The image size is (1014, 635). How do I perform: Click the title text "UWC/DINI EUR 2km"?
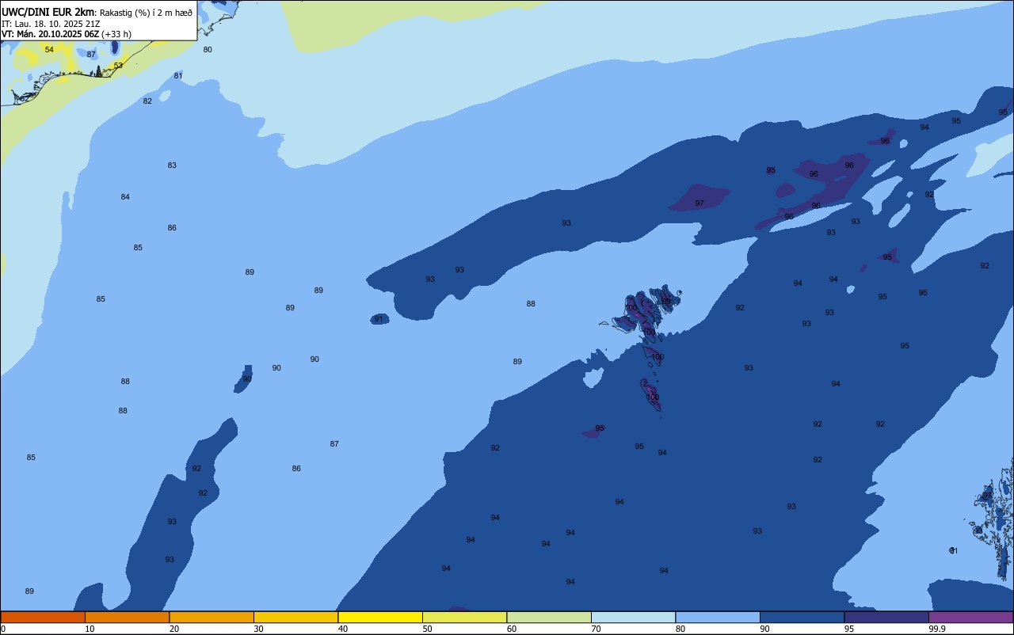tap(48, 12)
